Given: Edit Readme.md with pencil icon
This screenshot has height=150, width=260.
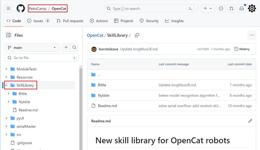Looking at the screenshot, I should 250,121.
